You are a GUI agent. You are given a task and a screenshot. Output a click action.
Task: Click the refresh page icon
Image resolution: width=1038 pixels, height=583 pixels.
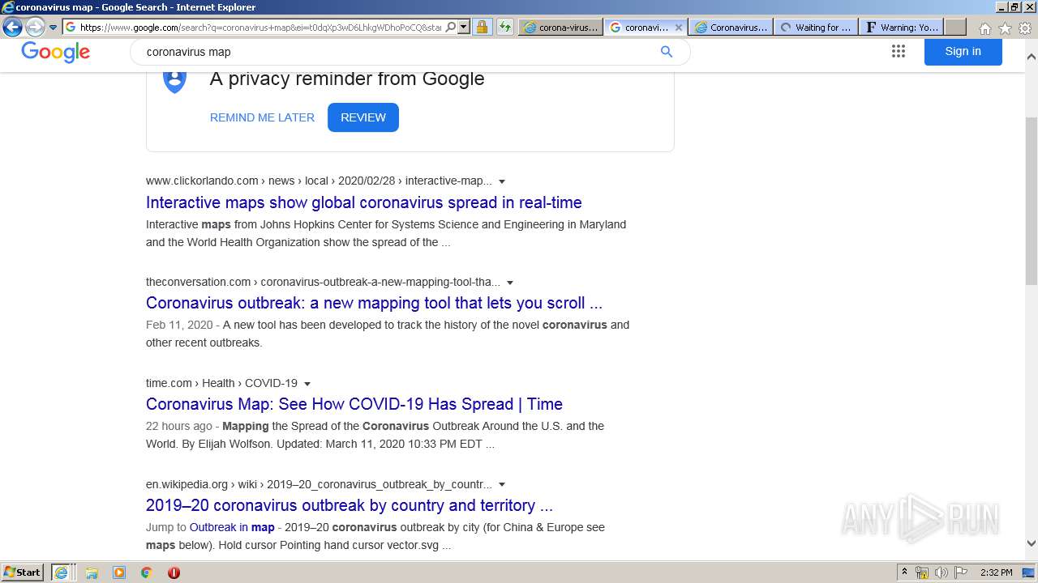[505, 27]
